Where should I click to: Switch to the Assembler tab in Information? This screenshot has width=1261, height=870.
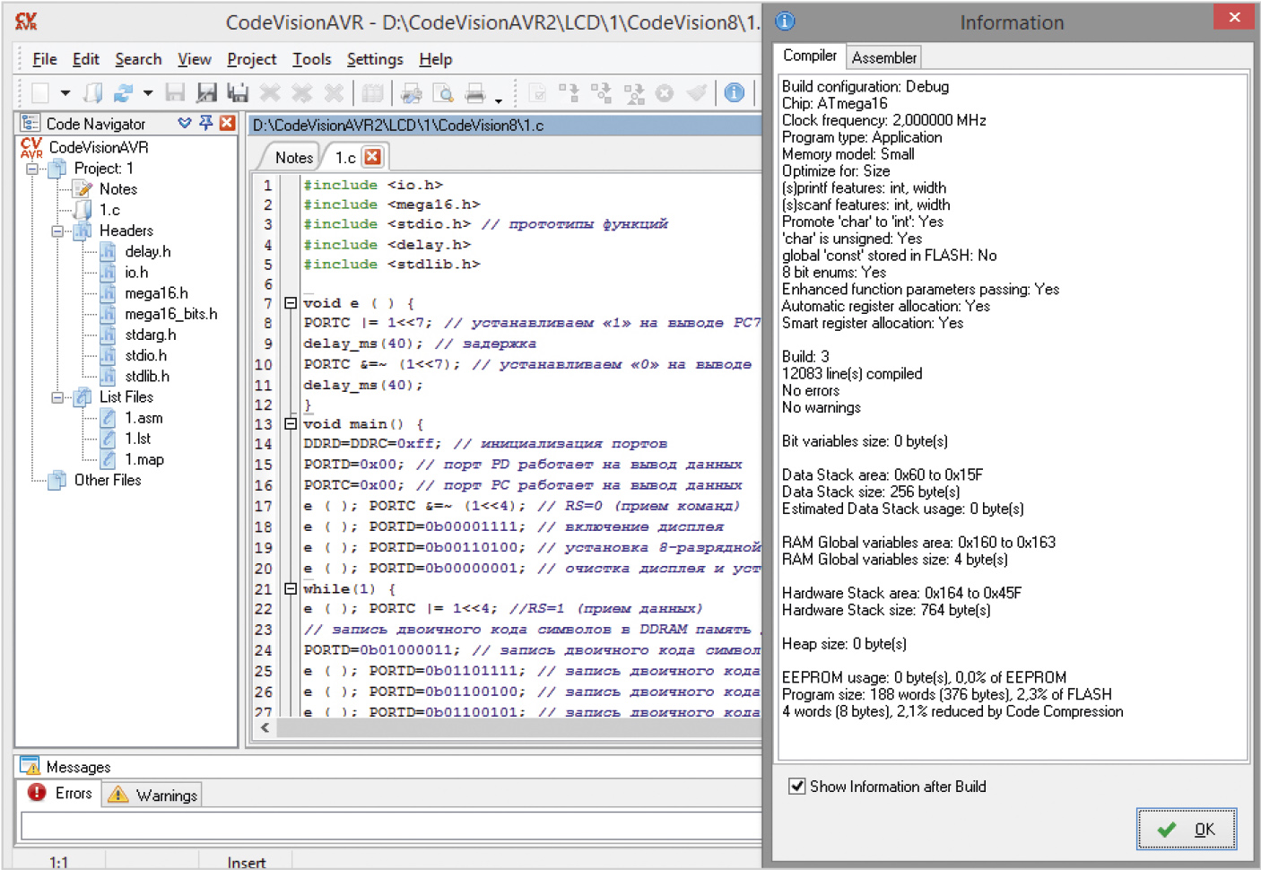(x=884, y=57)
